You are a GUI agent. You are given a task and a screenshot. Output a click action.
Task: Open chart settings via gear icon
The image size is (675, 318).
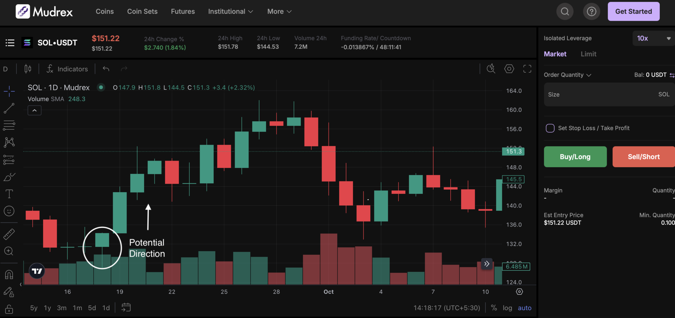(x=509, y=68)
